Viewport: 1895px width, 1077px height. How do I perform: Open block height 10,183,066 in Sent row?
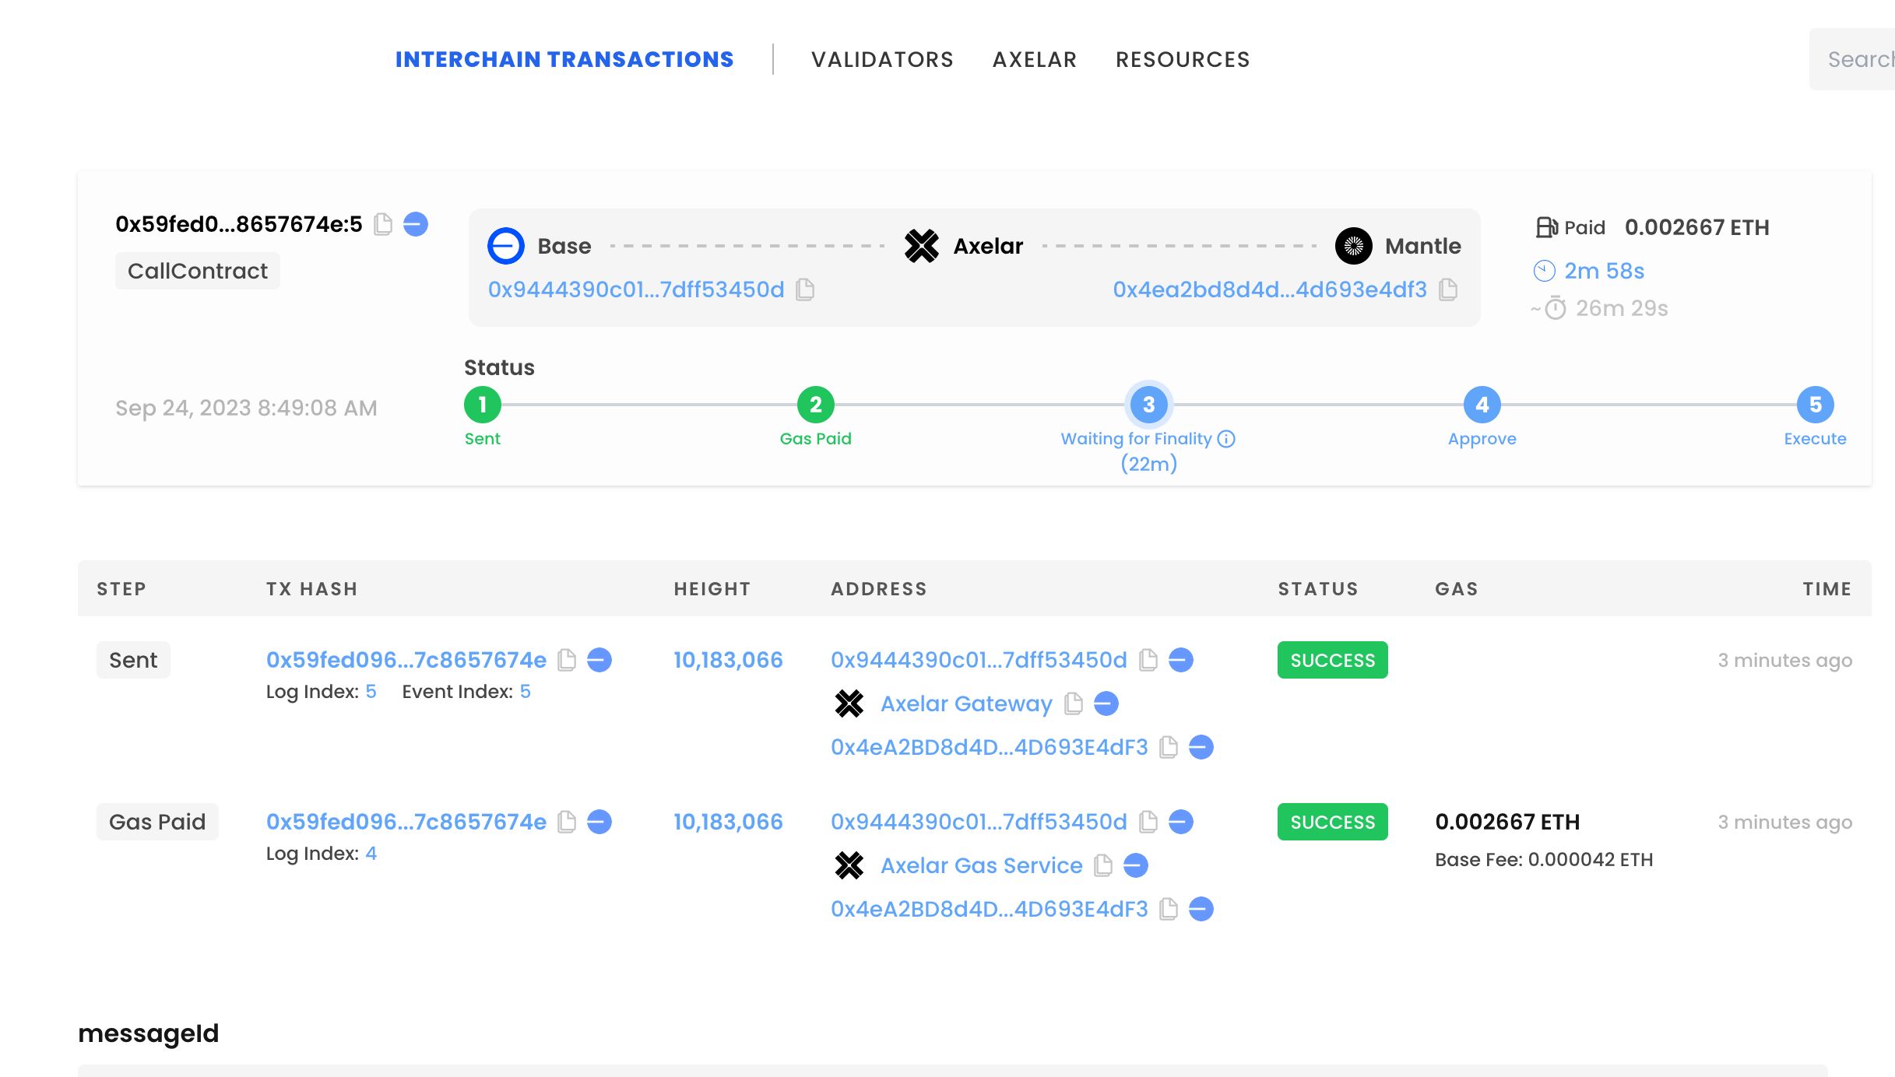(x=728, y=660)
